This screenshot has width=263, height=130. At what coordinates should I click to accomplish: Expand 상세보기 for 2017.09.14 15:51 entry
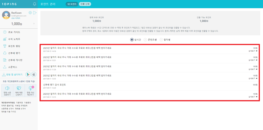[x=253, y=60]
